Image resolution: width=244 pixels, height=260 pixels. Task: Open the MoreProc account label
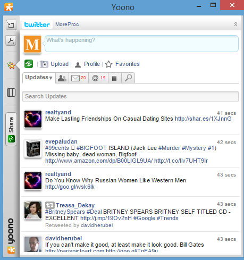coord(67,24)
